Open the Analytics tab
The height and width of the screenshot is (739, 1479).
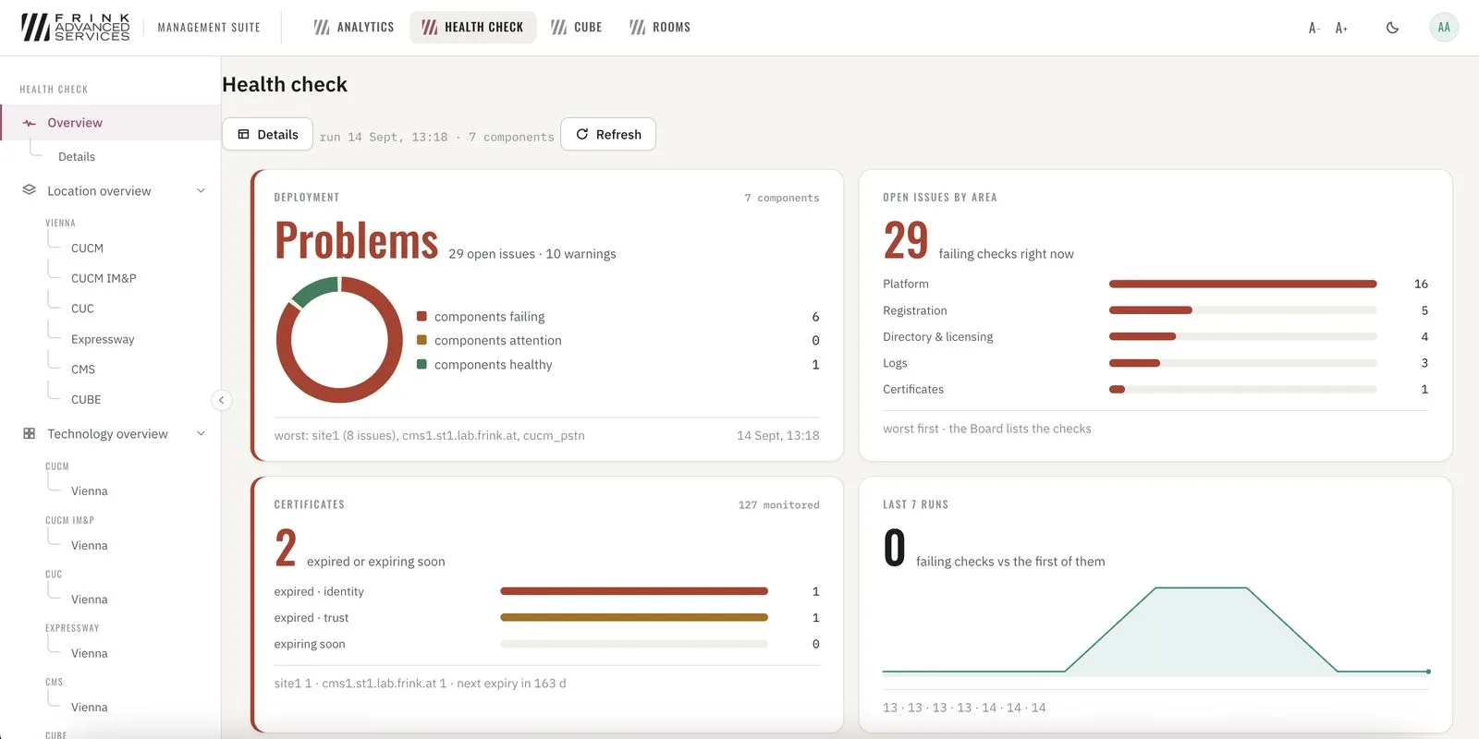(x=354, y=27)
